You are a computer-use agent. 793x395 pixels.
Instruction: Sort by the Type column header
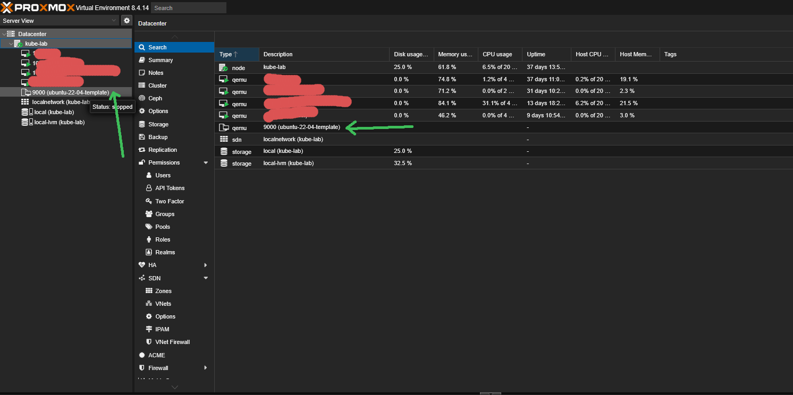click(237, 54)
